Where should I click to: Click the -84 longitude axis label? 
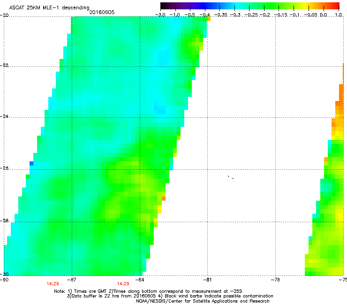pyautogui.click(x=139, y=280)
